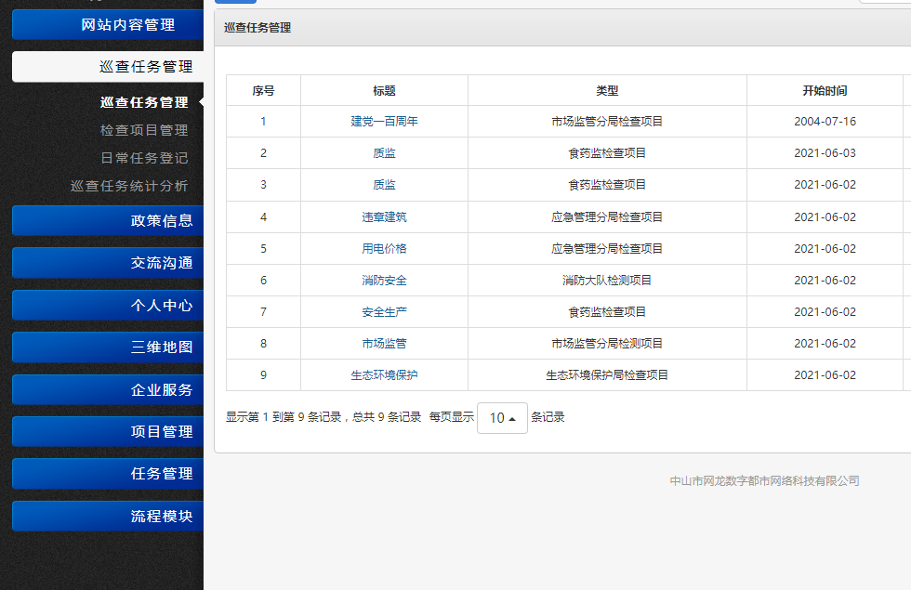Screen dimensions: 911x590
Task: Open the 市场监管 task link
Action: [384, 344]
